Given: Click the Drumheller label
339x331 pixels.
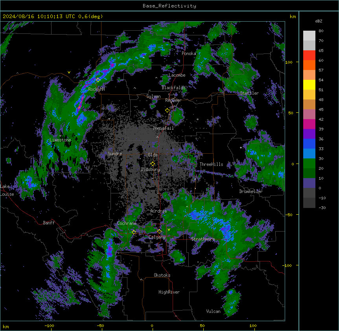Looking at the screenshot, I should click(251, 191).
